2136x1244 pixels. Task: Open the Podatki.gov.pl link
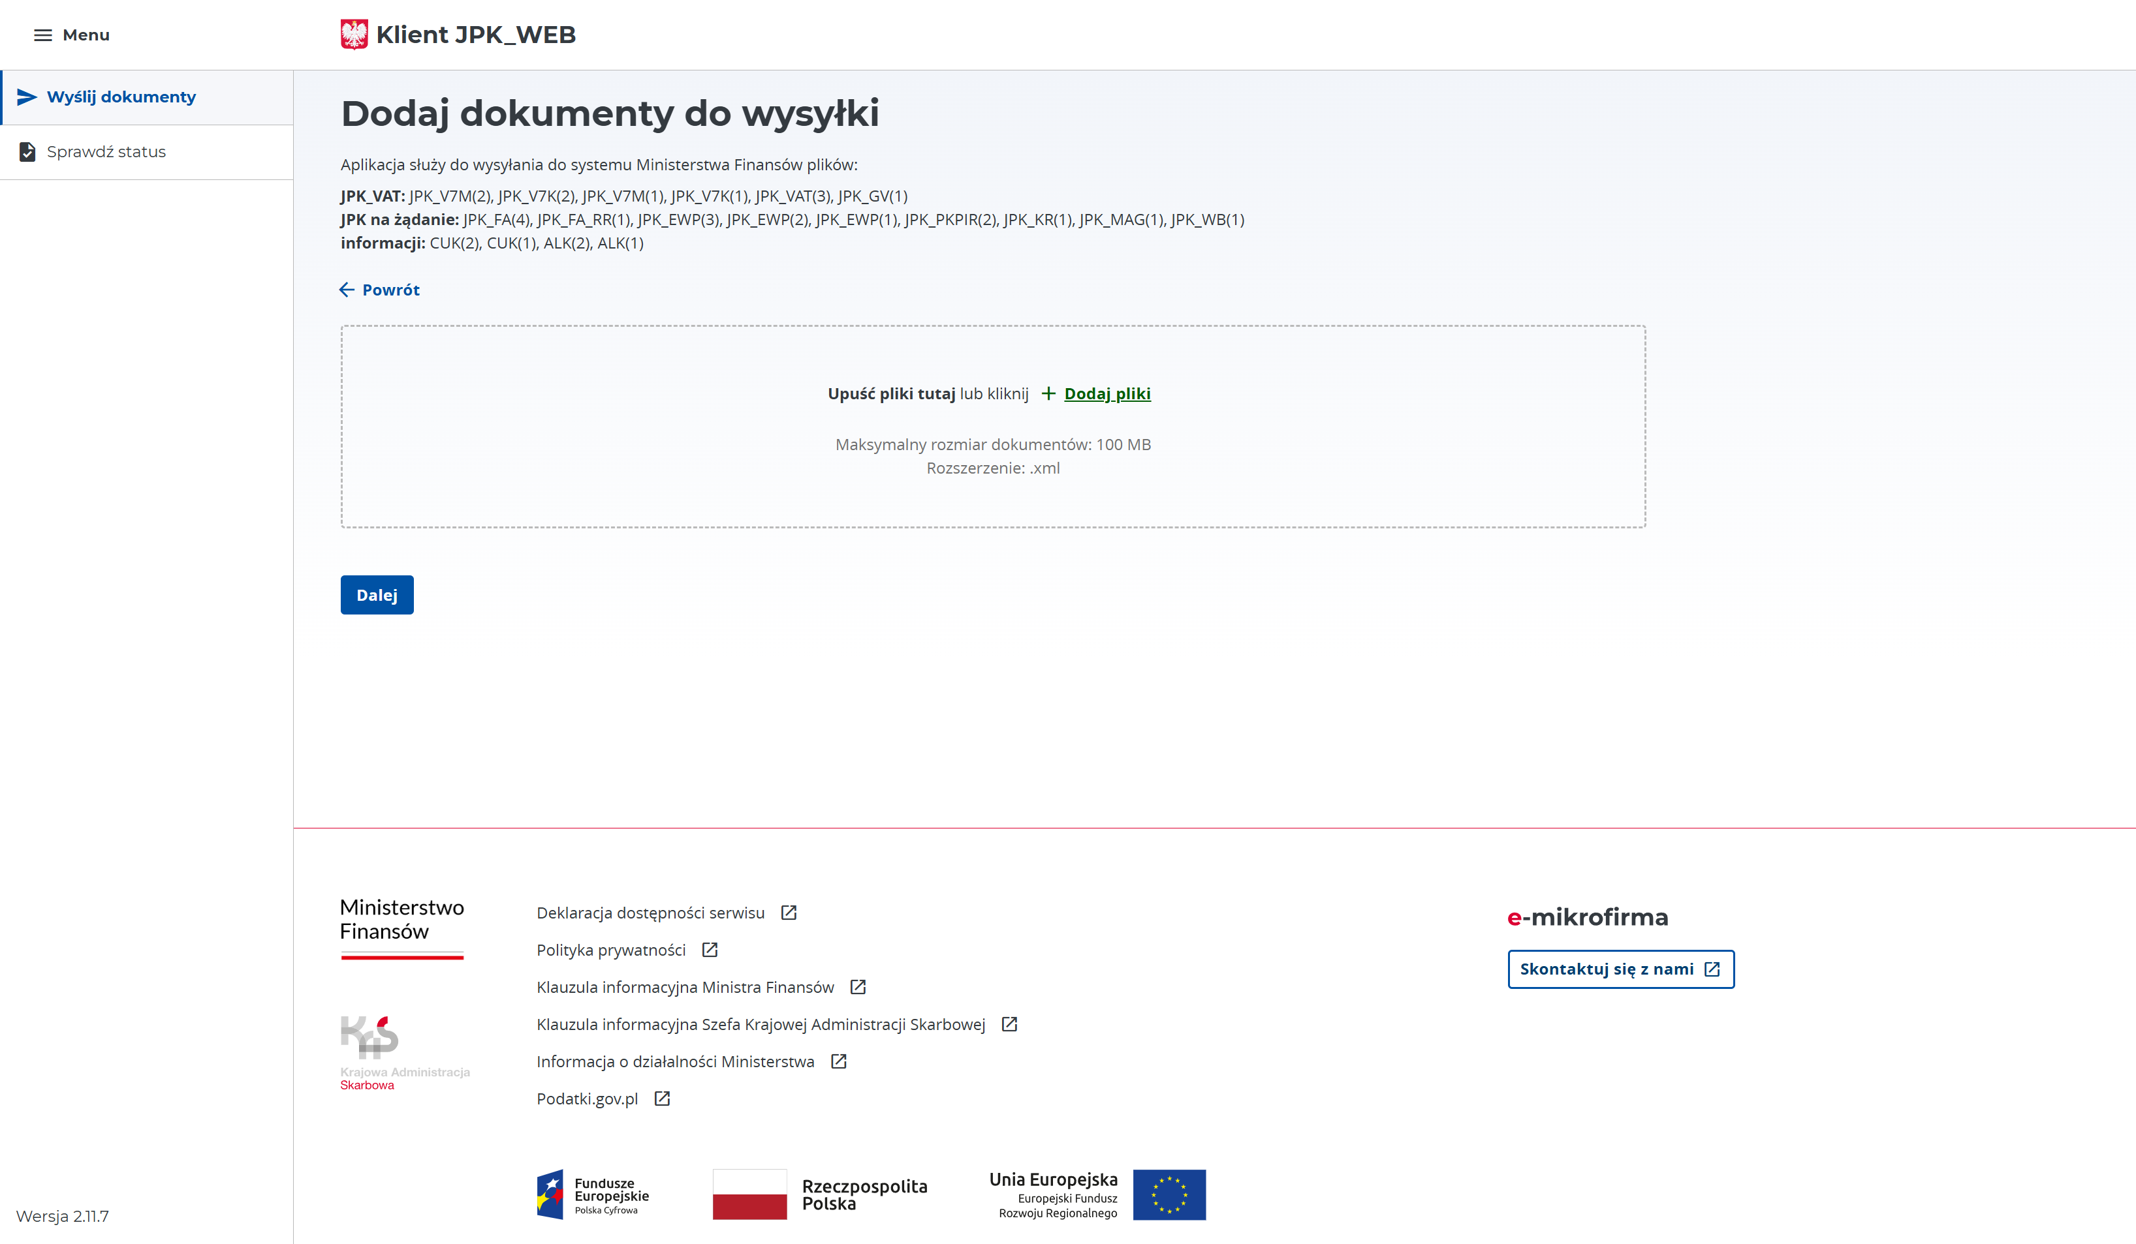[x=587, y=1099]
